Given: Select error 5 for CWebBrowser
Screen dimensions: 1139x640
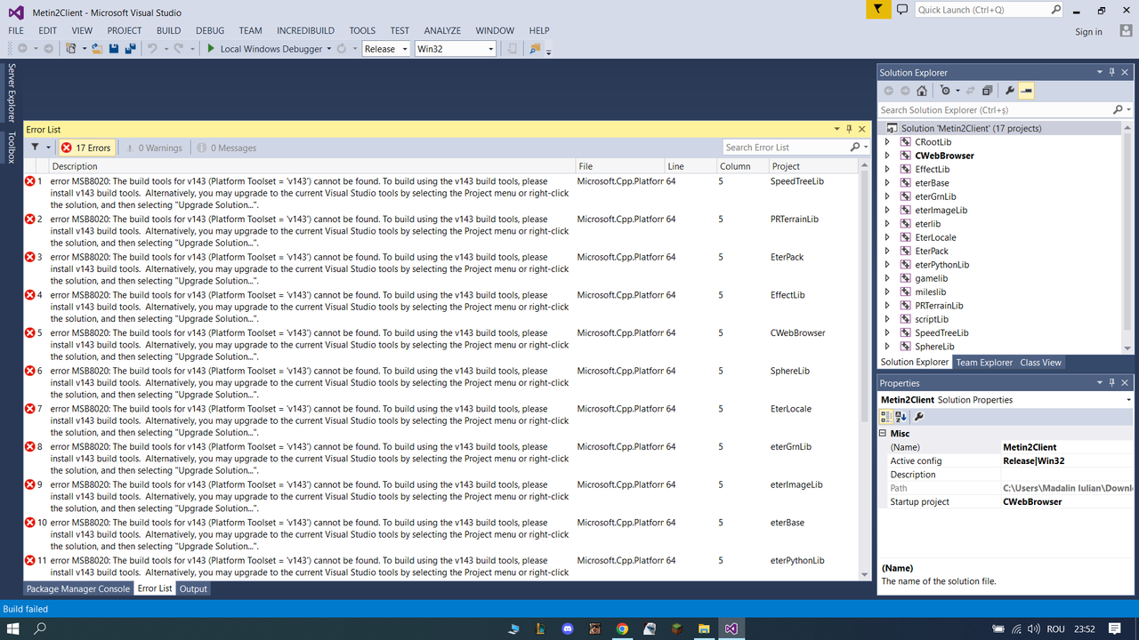Looking at the screenshot, I should [x=442, y=345].
